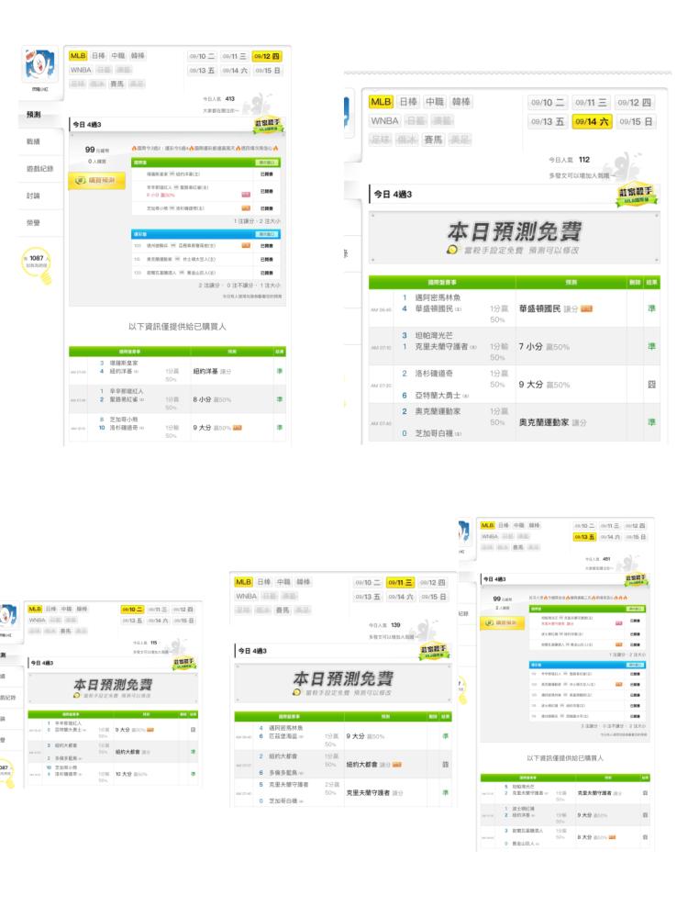Choose highlighted date 09/10 二 in the 09/10 panel
Viewport: 688px width, 918px height.
(132, 610)
